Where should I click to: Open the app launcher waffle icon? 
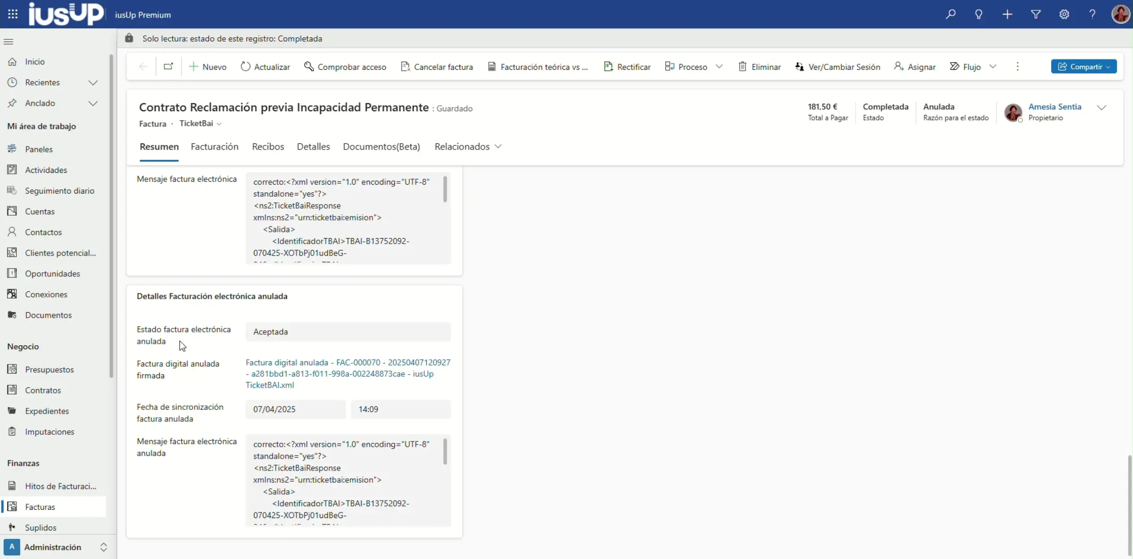pyautogui.click(x=13, y=14)
